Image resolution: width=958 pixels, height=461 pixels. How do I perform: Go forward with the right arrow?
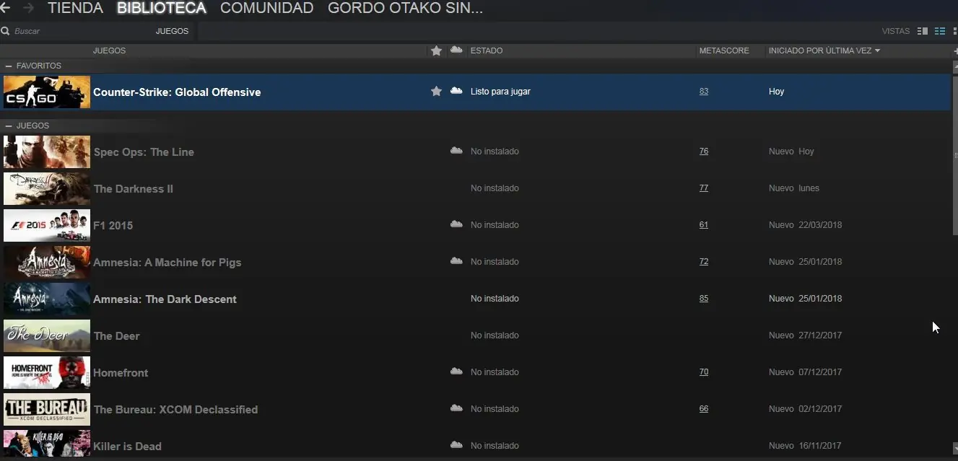pos(28,8)
